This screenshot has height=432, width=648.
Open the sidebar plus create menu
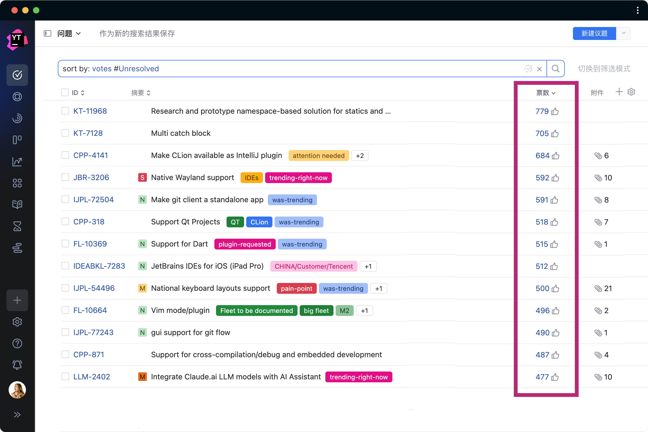(17, 300)
